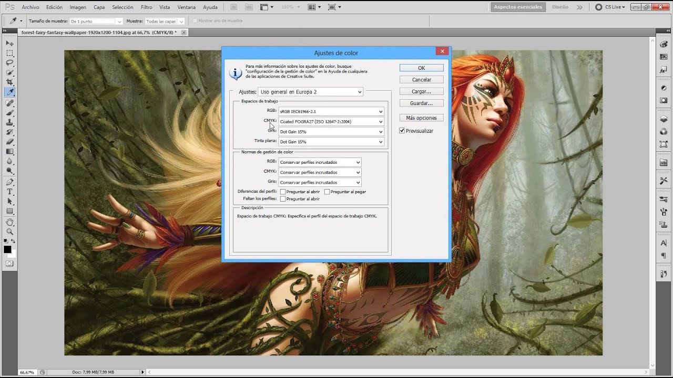Screen dimensions: 673x378
Task: Open the Character panel icon
Action: coord(664,243)
